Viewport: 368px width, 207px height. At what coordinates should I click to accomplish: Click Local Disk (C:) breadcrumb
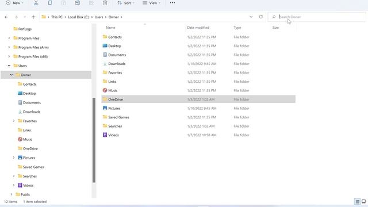click(x=79, y=17)
